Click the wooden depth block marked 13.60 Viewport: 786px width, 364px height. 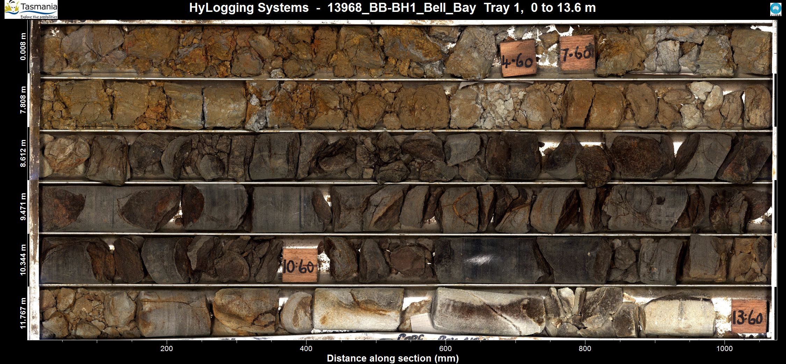749,317
